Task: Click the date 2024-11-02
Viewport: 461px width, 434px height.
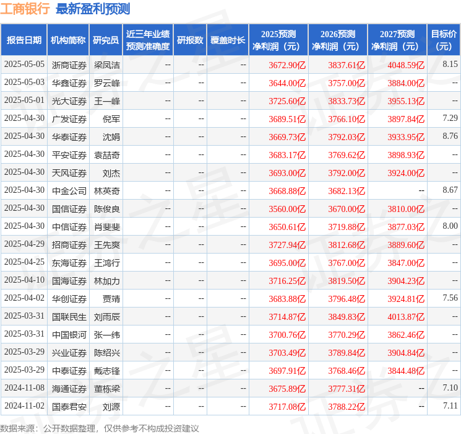Action: pos(24,405)
